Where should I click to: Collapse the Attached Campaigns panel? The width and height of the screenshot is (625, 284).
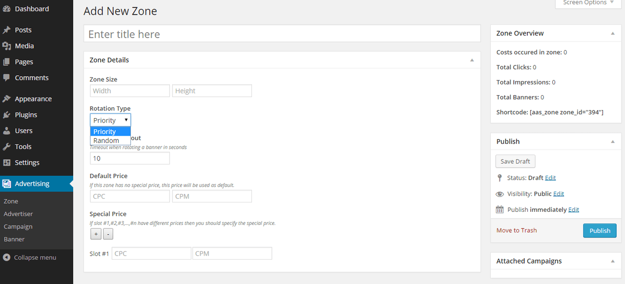tap(612, 261)
